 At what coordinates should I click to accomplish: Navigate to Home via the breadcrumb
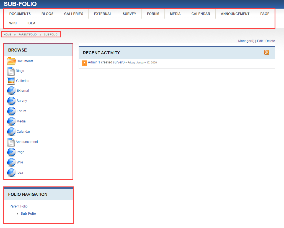coord(7,35)
